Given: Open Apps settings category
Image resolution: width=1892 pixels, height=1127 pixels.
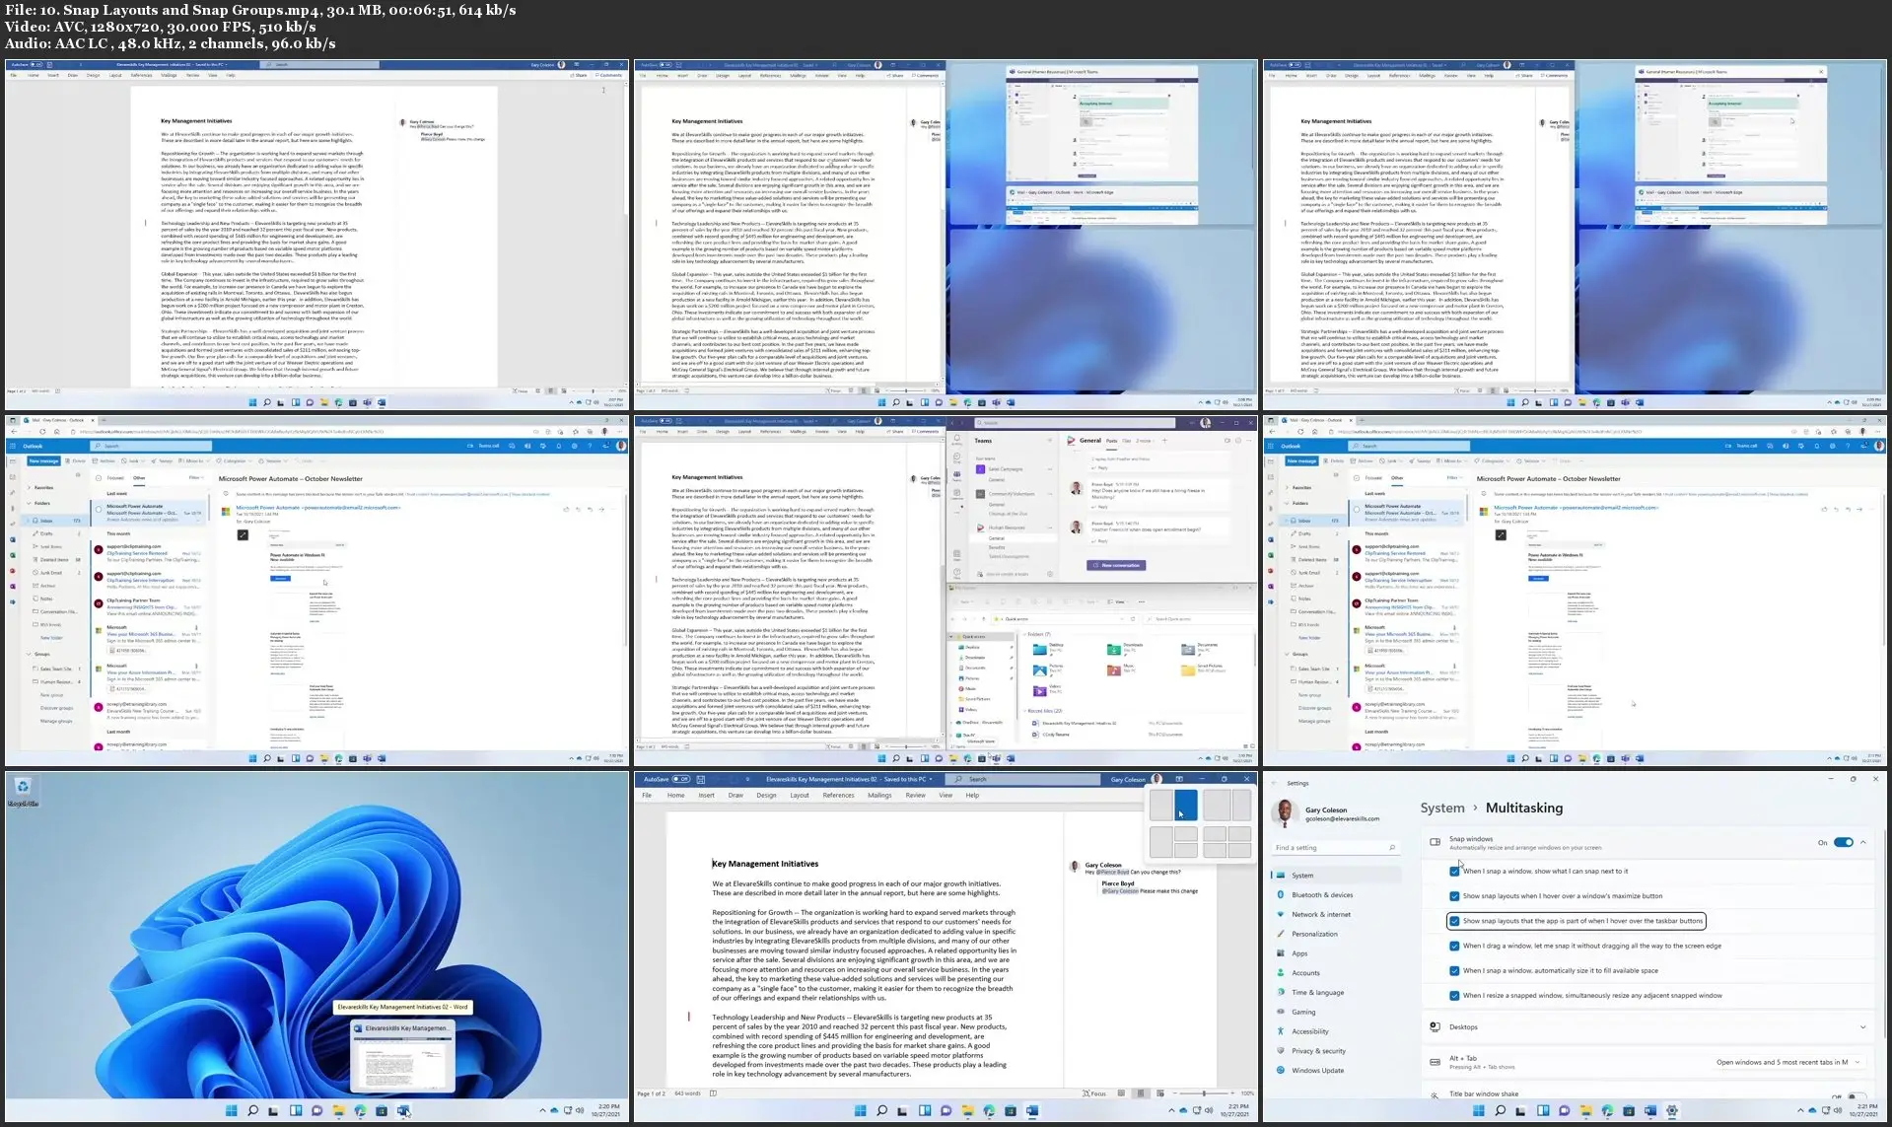Looking at the screenshot, I should 1336,953.
